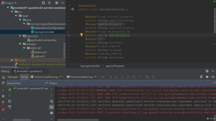Click Drop Frame icon
Image resolution: width=216 pixels, height=121 pixels.
coord(134,77)
